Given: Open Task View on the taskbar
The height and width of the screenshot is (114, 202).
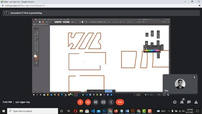Looking at the screenshot, I should (x=68, y=111).
